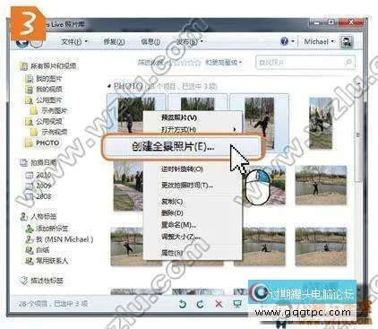378x329 pixels.
Task: Click the blue back arrow button
Action: (21, 42)
